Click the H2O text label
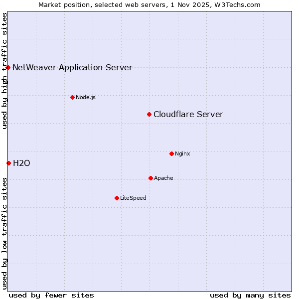 tap(21, 163)
